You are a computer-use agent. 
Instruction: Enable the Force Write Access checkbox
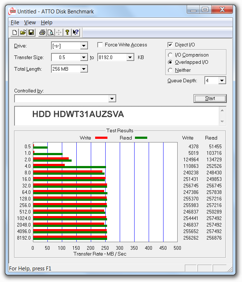tap(100, 45)
